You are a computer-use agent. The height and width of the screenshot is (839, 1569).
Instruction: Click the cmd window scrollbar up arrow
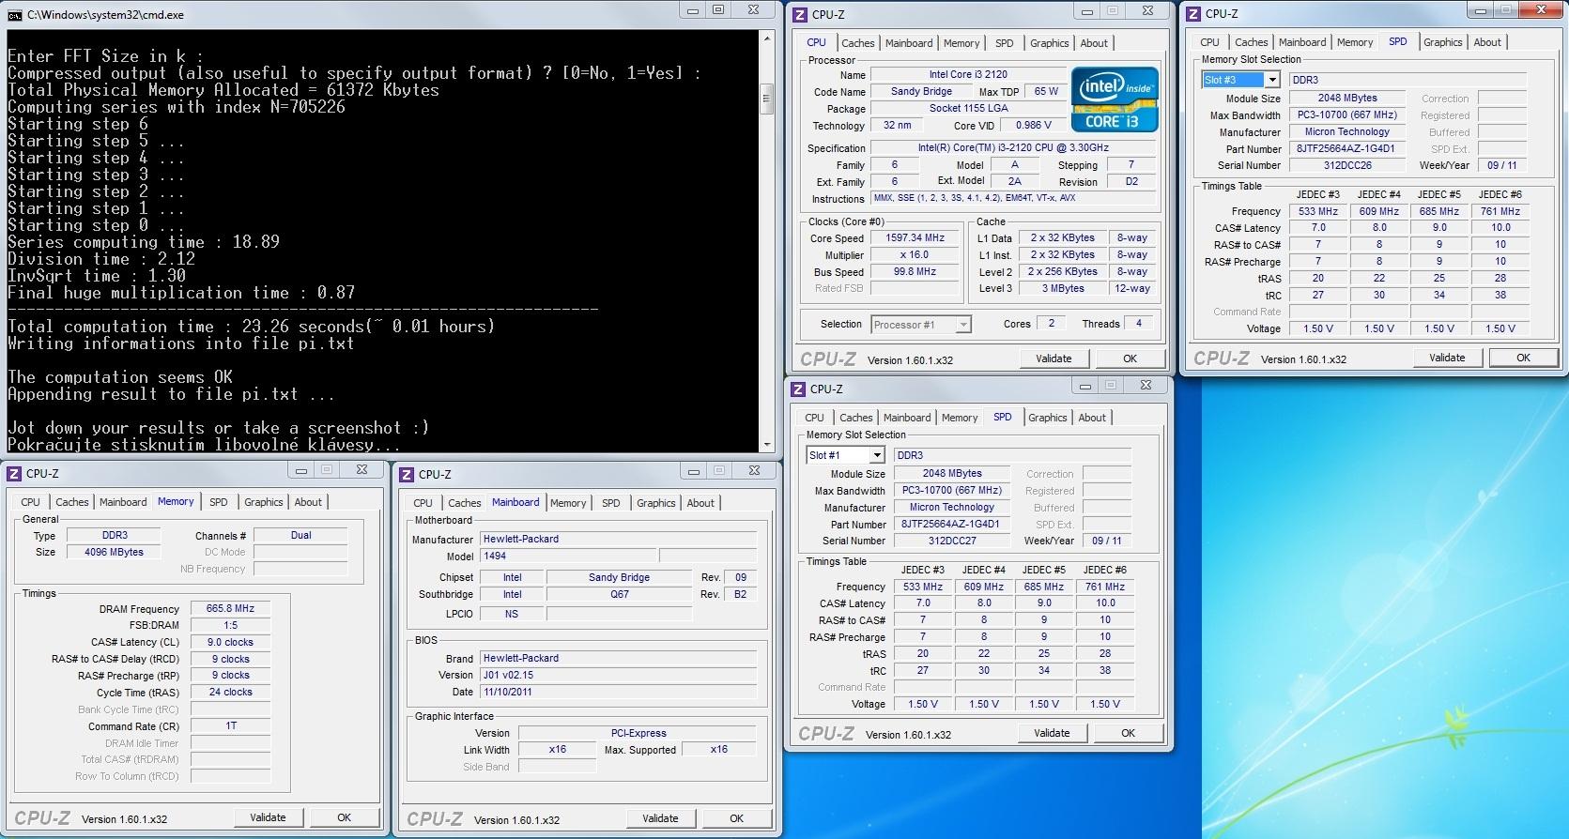point(766,39)
